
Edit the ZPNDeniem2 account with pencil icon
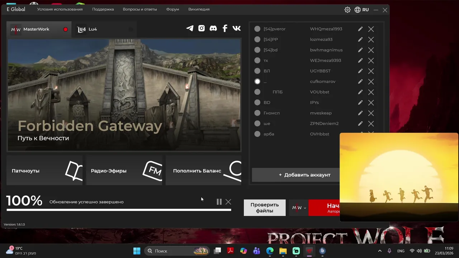click(360, 124)
